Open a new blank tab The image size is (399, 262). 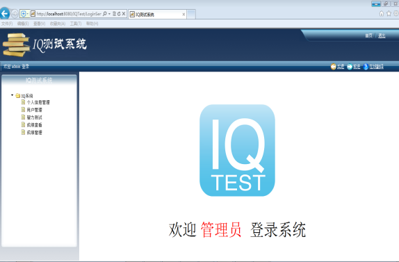(x=191, y=14)
